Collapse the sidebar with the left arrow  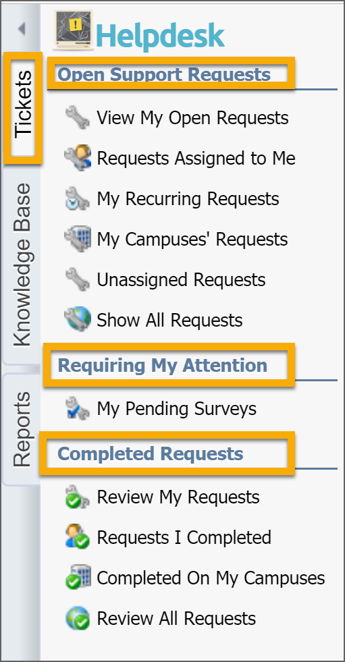22,29
